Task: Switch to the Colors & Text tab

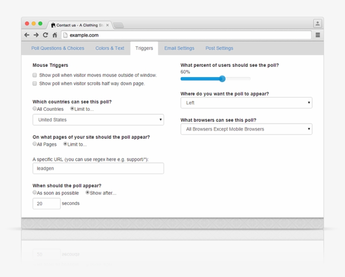Action: point(110,48)
